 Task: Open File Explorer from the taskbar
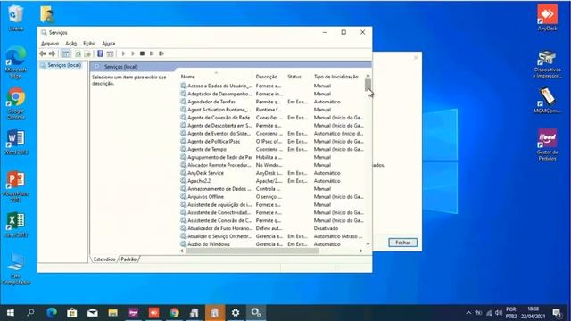113,313
